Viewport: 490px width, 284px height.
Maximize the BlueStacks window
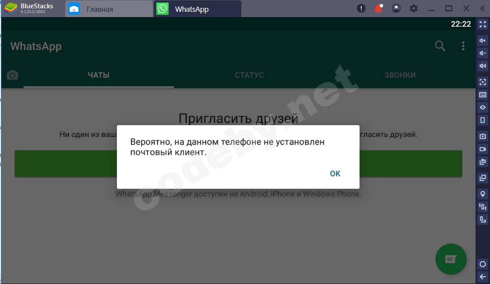click(449, 8)
